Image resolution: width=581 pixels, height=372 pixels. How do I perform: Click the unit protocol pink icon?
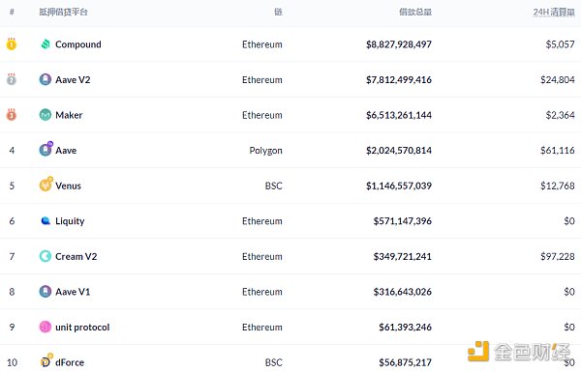click(x=46, y=327)
